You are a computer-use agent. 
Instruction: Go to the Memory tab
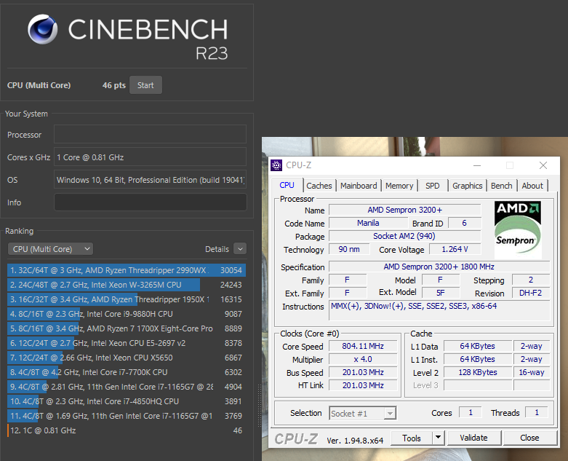[x=399, y=186]
